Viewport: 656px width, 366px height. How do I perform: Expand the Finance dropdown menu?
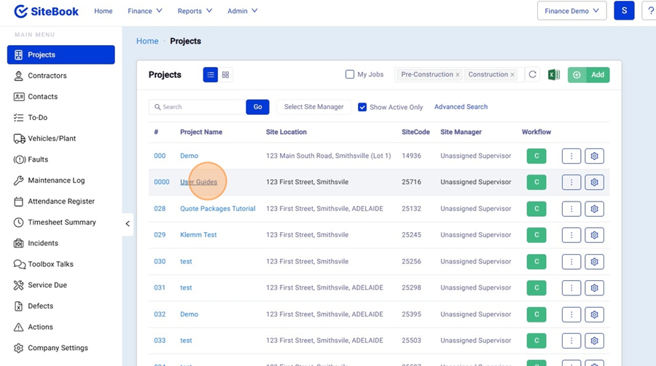click(145, 11)
